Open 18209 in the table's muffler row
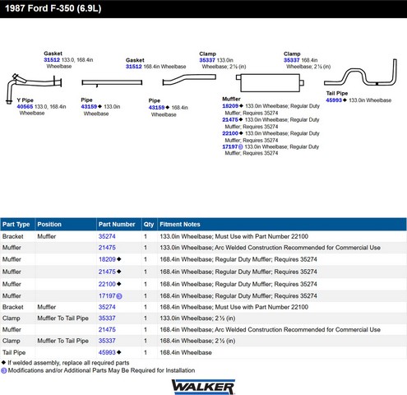Viewport: 407px width, 395px height. coord(107,259)
